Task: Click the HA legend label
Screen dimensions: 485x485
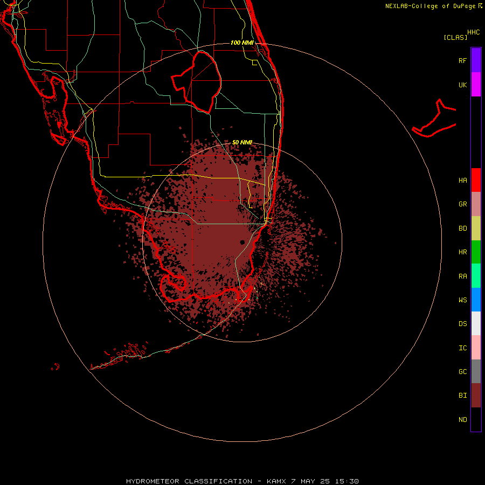Action: point(462,180)
